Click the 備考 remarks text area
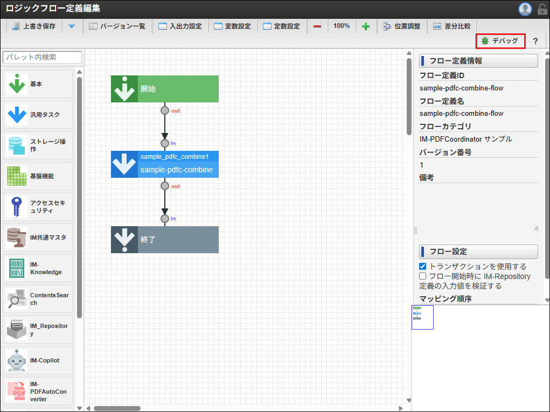This screenshot has width=550, height=412. pyautogui.click(x=478, y=207)
